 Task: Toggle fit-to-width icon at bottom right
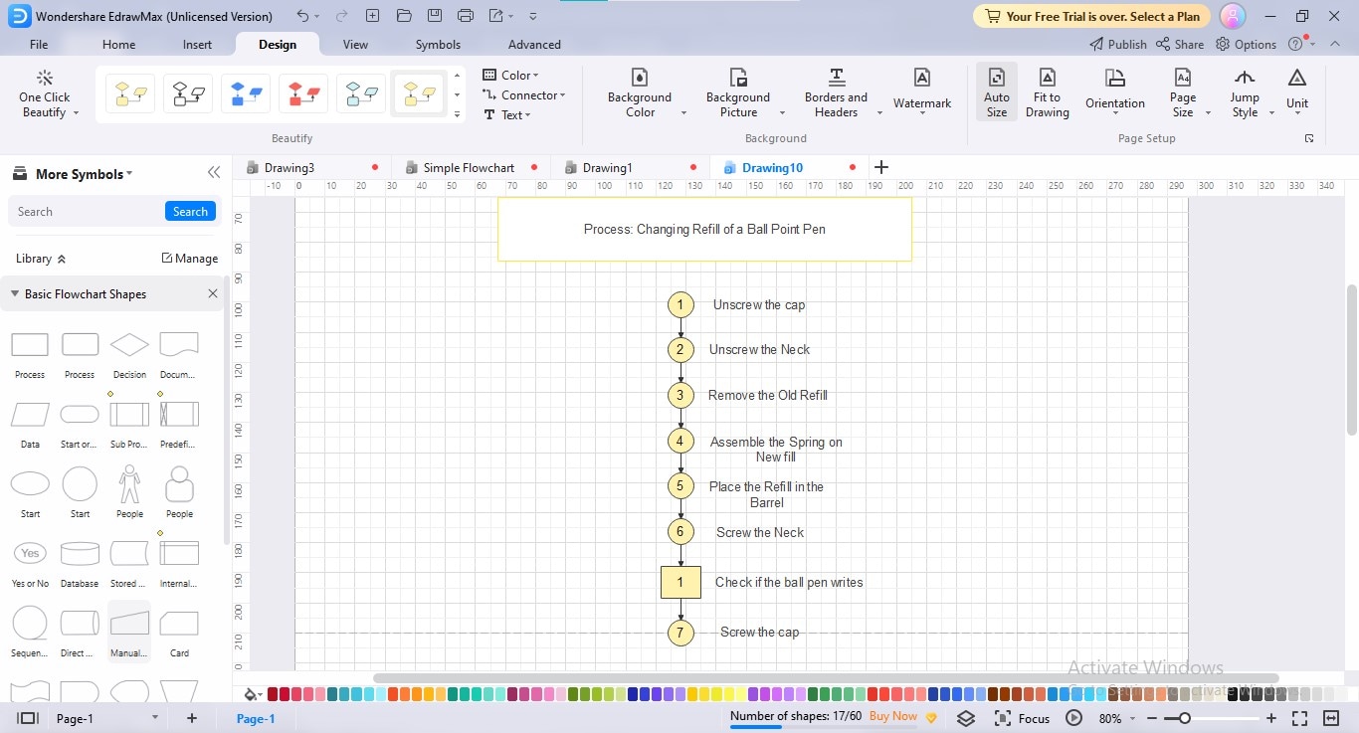tap(1331, 718)
